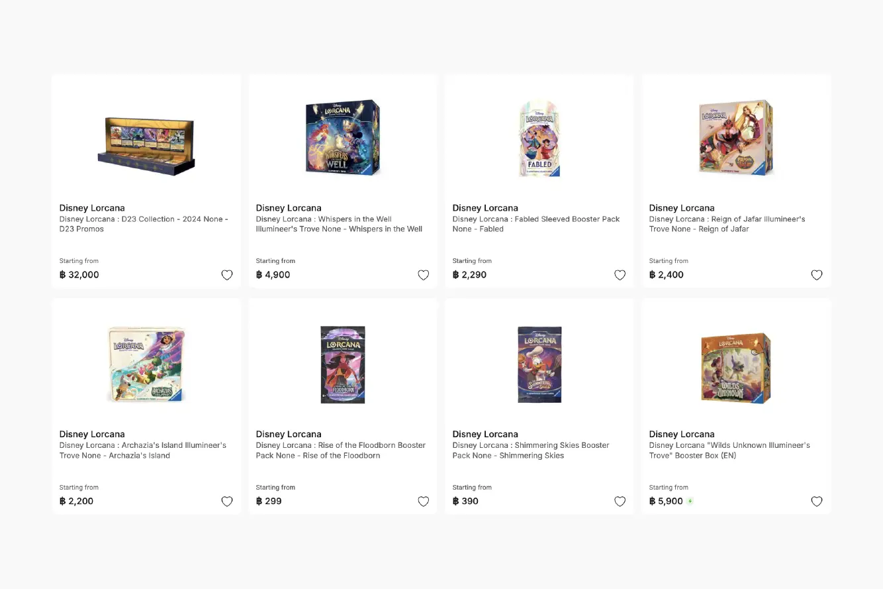The width and height of the screenshot is (883, 589).
Task: Add Wilds Unknown Booster Box to favorites
Action: (817, 502)
